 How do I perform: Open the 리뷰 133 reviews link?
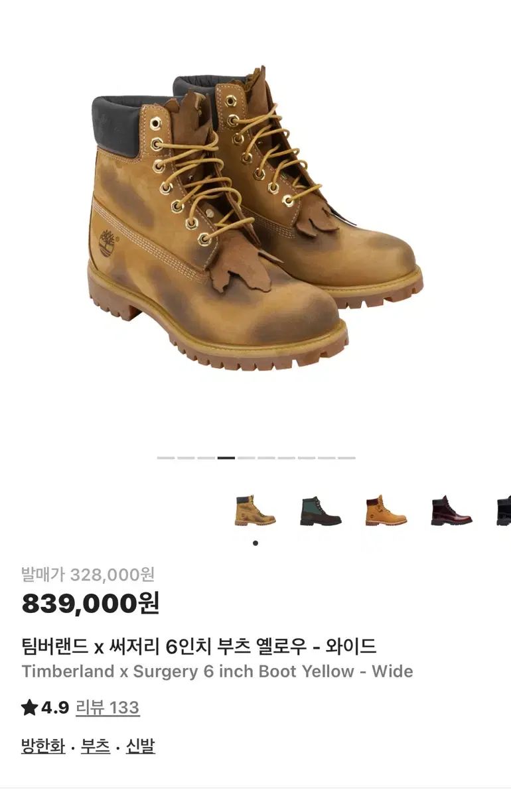point(108,708)
